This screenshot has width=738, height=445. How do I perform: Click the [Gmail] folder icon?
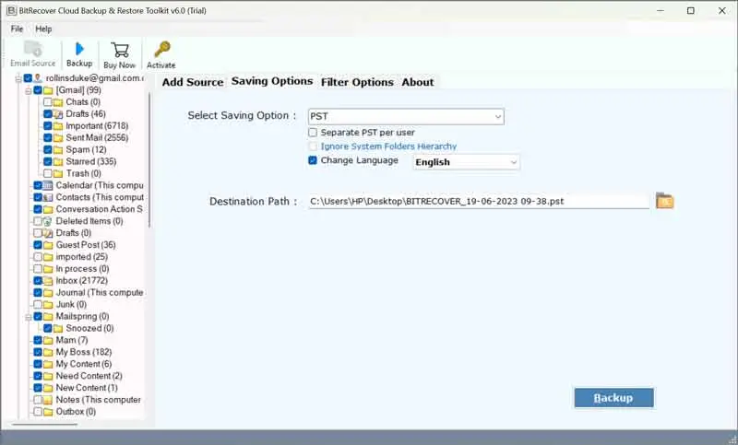(48, 90)
